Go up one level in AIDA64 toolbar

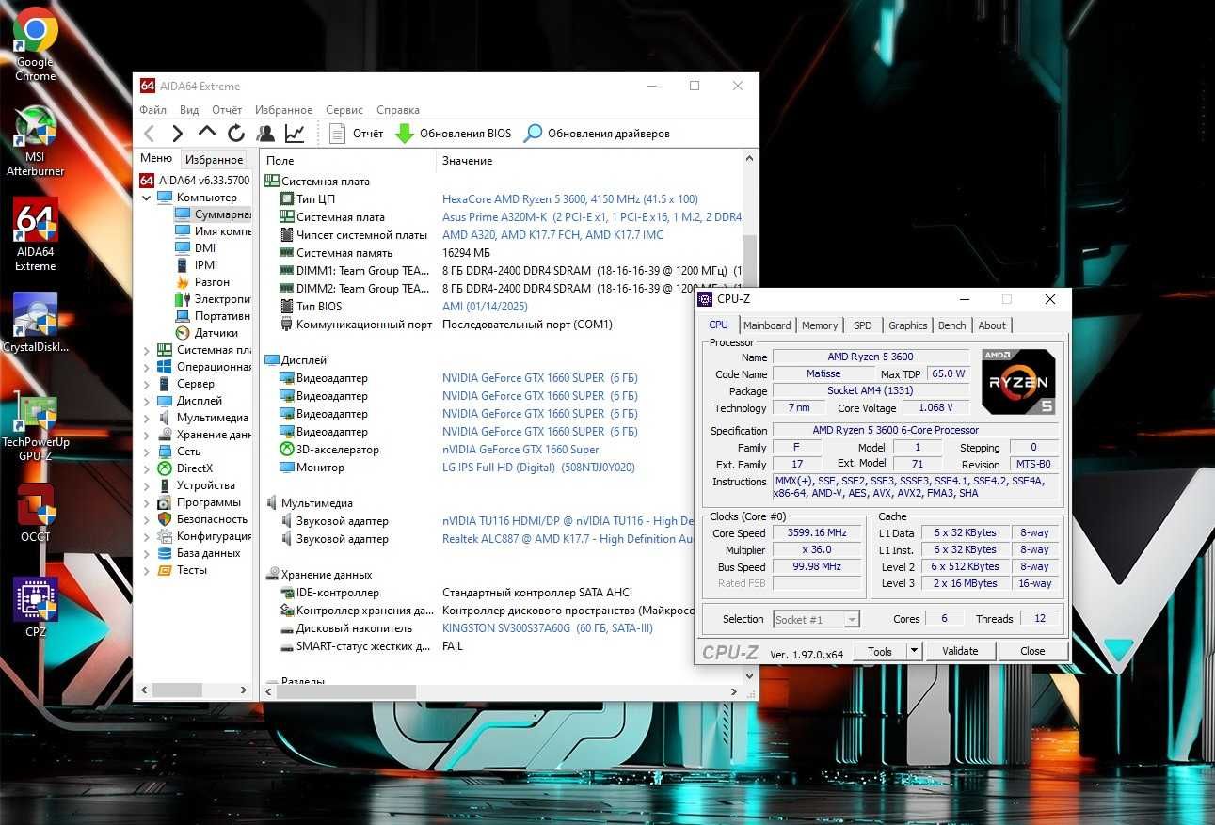coord(207,133)
